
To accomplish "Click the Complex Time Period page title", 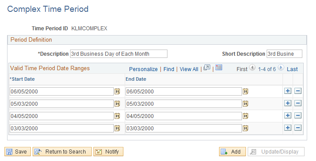I will tap(48, 9).
